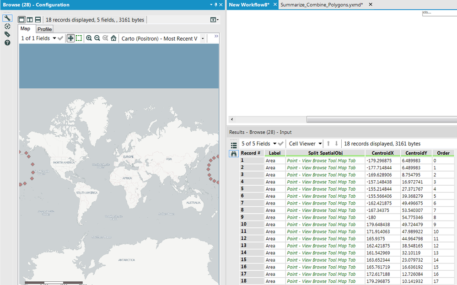Show Results metadata list view icon

[x=234, y=145]
